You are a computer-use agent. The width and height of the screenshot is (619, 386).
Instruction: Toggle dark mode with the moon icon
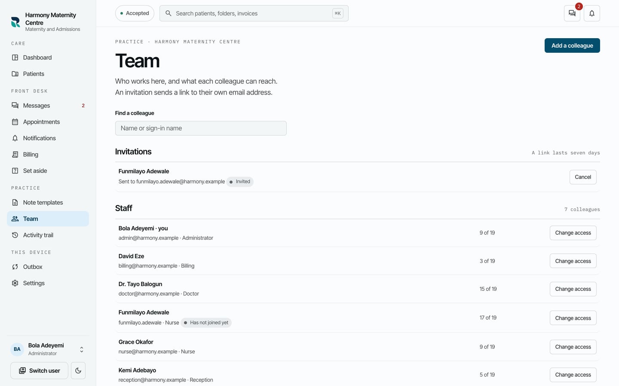click(x=78, y=371)
